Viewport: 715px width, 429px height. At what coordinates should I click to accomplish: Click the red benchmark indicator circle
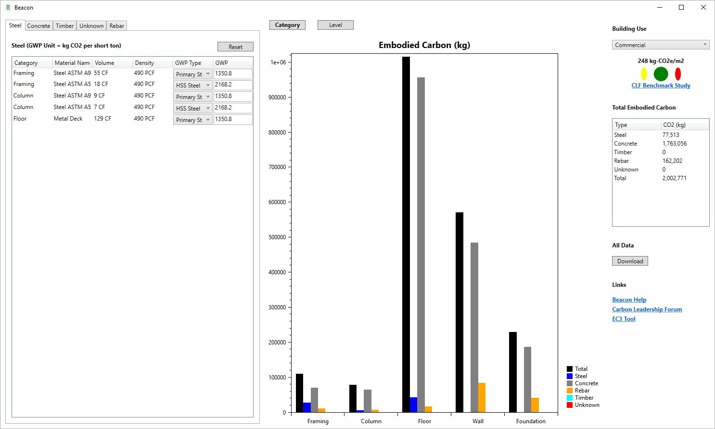coord(678,74)
